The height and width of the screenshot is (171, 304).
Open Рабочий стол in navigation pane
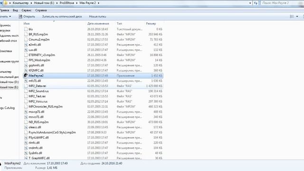click(9, 41)
